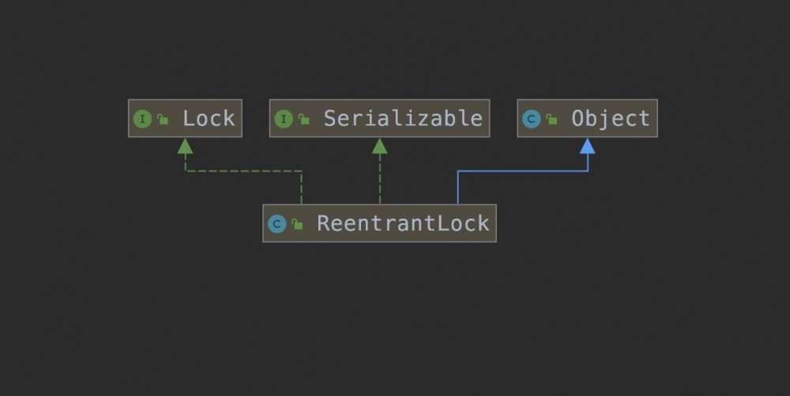Click the dashed line's vertical segment above ReentrantLock's left side
790x396 pixels.
tap(301, 188)
